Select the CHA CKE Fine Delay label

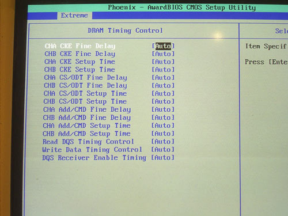[x=80, y=46]
